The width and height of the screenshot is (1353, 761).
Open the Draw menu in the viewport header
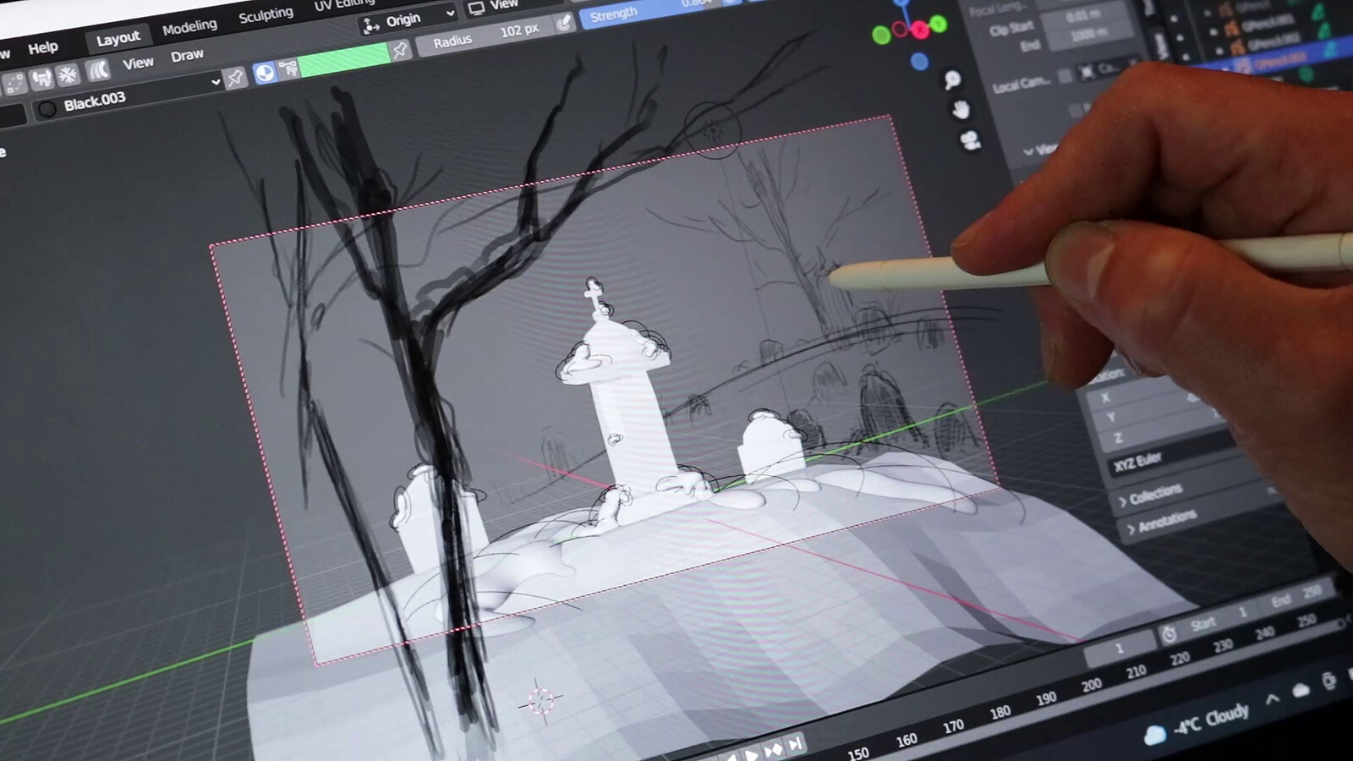point(187,56)
